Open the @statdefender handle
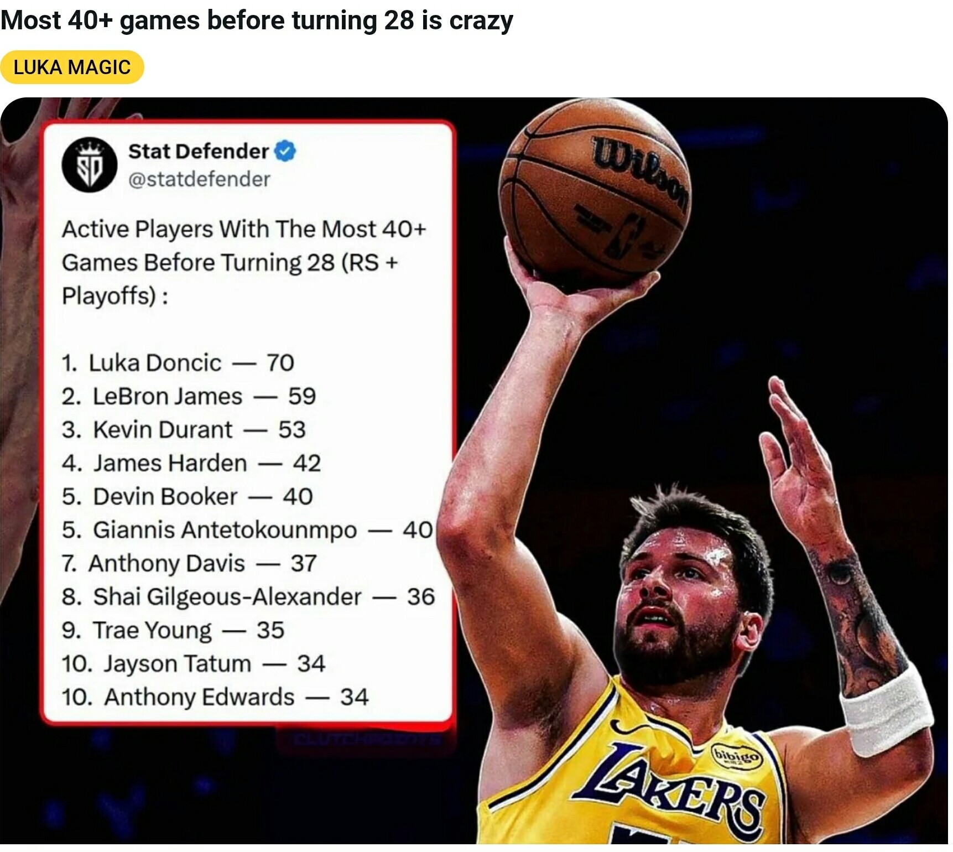The width and height of the screenshot is (953, 852). coord(199,179)
